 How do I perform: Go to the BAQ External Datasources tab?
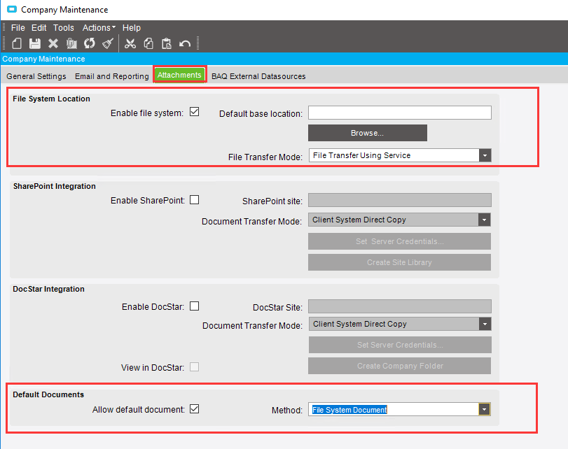(258, 76)
